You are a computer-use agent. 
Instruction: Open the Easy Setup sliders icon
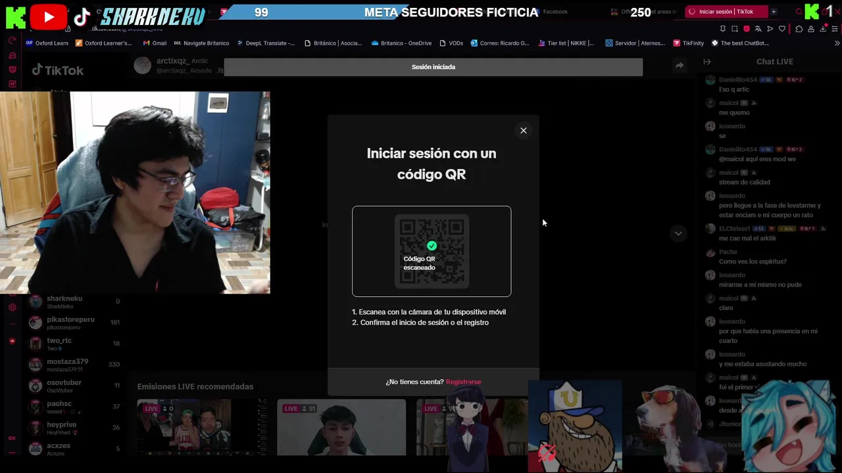pyautogui.click(x=835, y=29)
